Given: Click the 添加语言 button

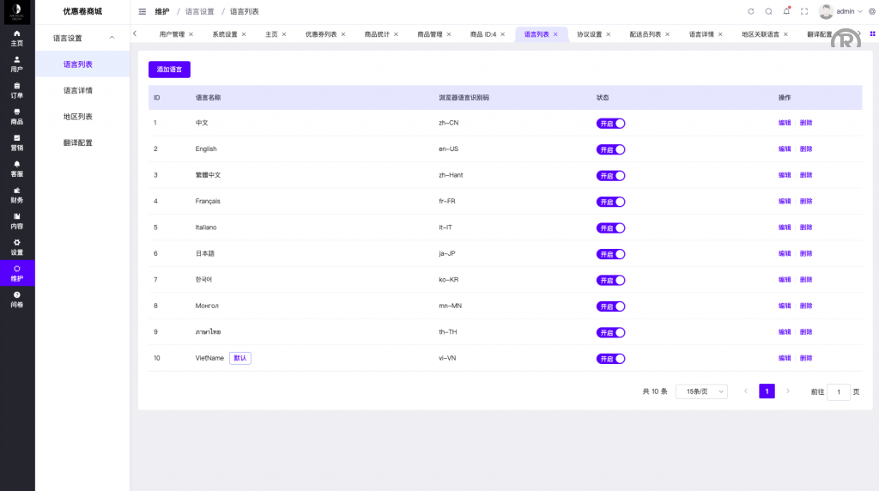Looking at the screenshot, I should point(169,70).
